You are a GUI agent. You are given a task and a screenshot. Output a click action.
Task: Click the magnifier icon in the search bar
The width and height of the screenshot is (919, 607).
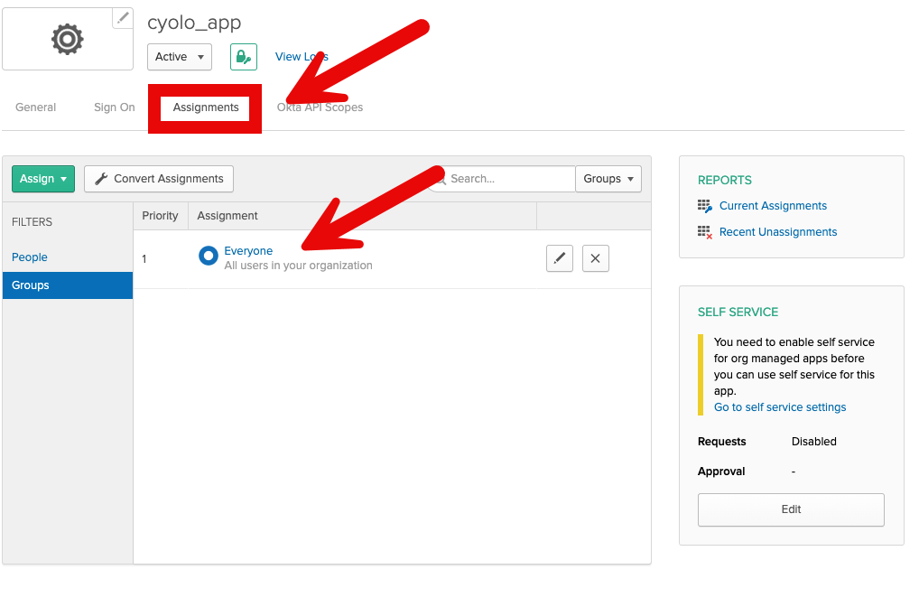pos(441,178)
